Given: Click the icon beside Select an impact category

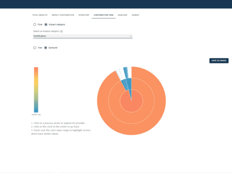Looking at the screenshot, I should [61, 31].
